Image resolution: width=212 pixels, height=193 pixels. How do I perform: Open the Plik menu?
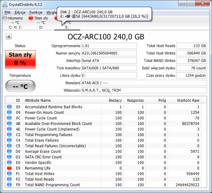[8, 12]
